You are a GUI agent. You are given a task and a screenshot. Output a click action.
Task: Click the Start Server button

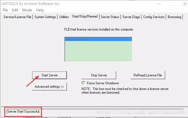click(50, 75)
